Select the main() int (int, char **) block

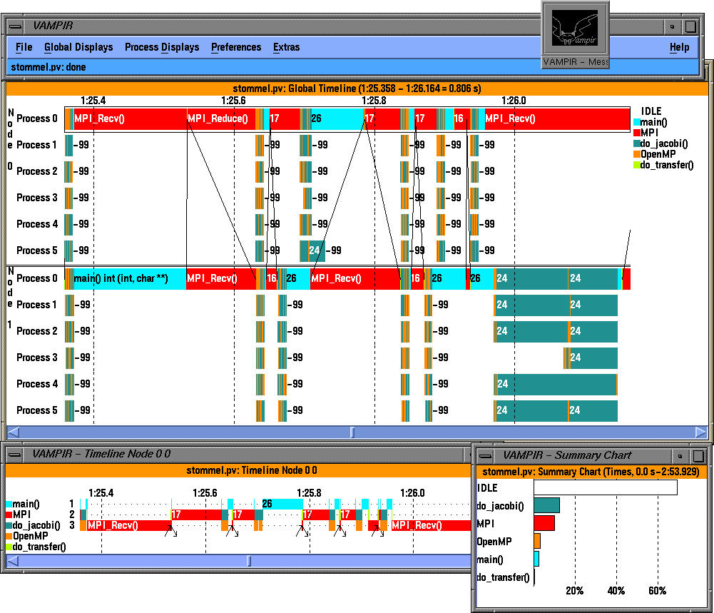pyautogui.click(x=129, y=279)
